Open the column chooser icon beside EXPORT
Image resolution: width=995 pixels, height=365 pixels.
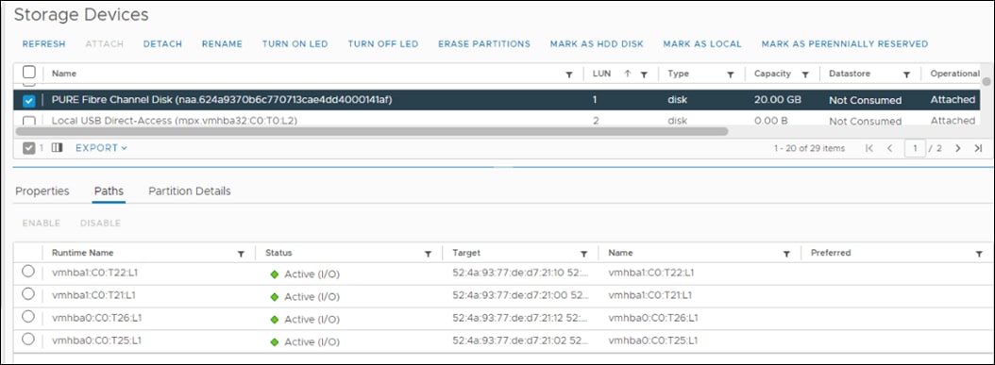(57, 148)
